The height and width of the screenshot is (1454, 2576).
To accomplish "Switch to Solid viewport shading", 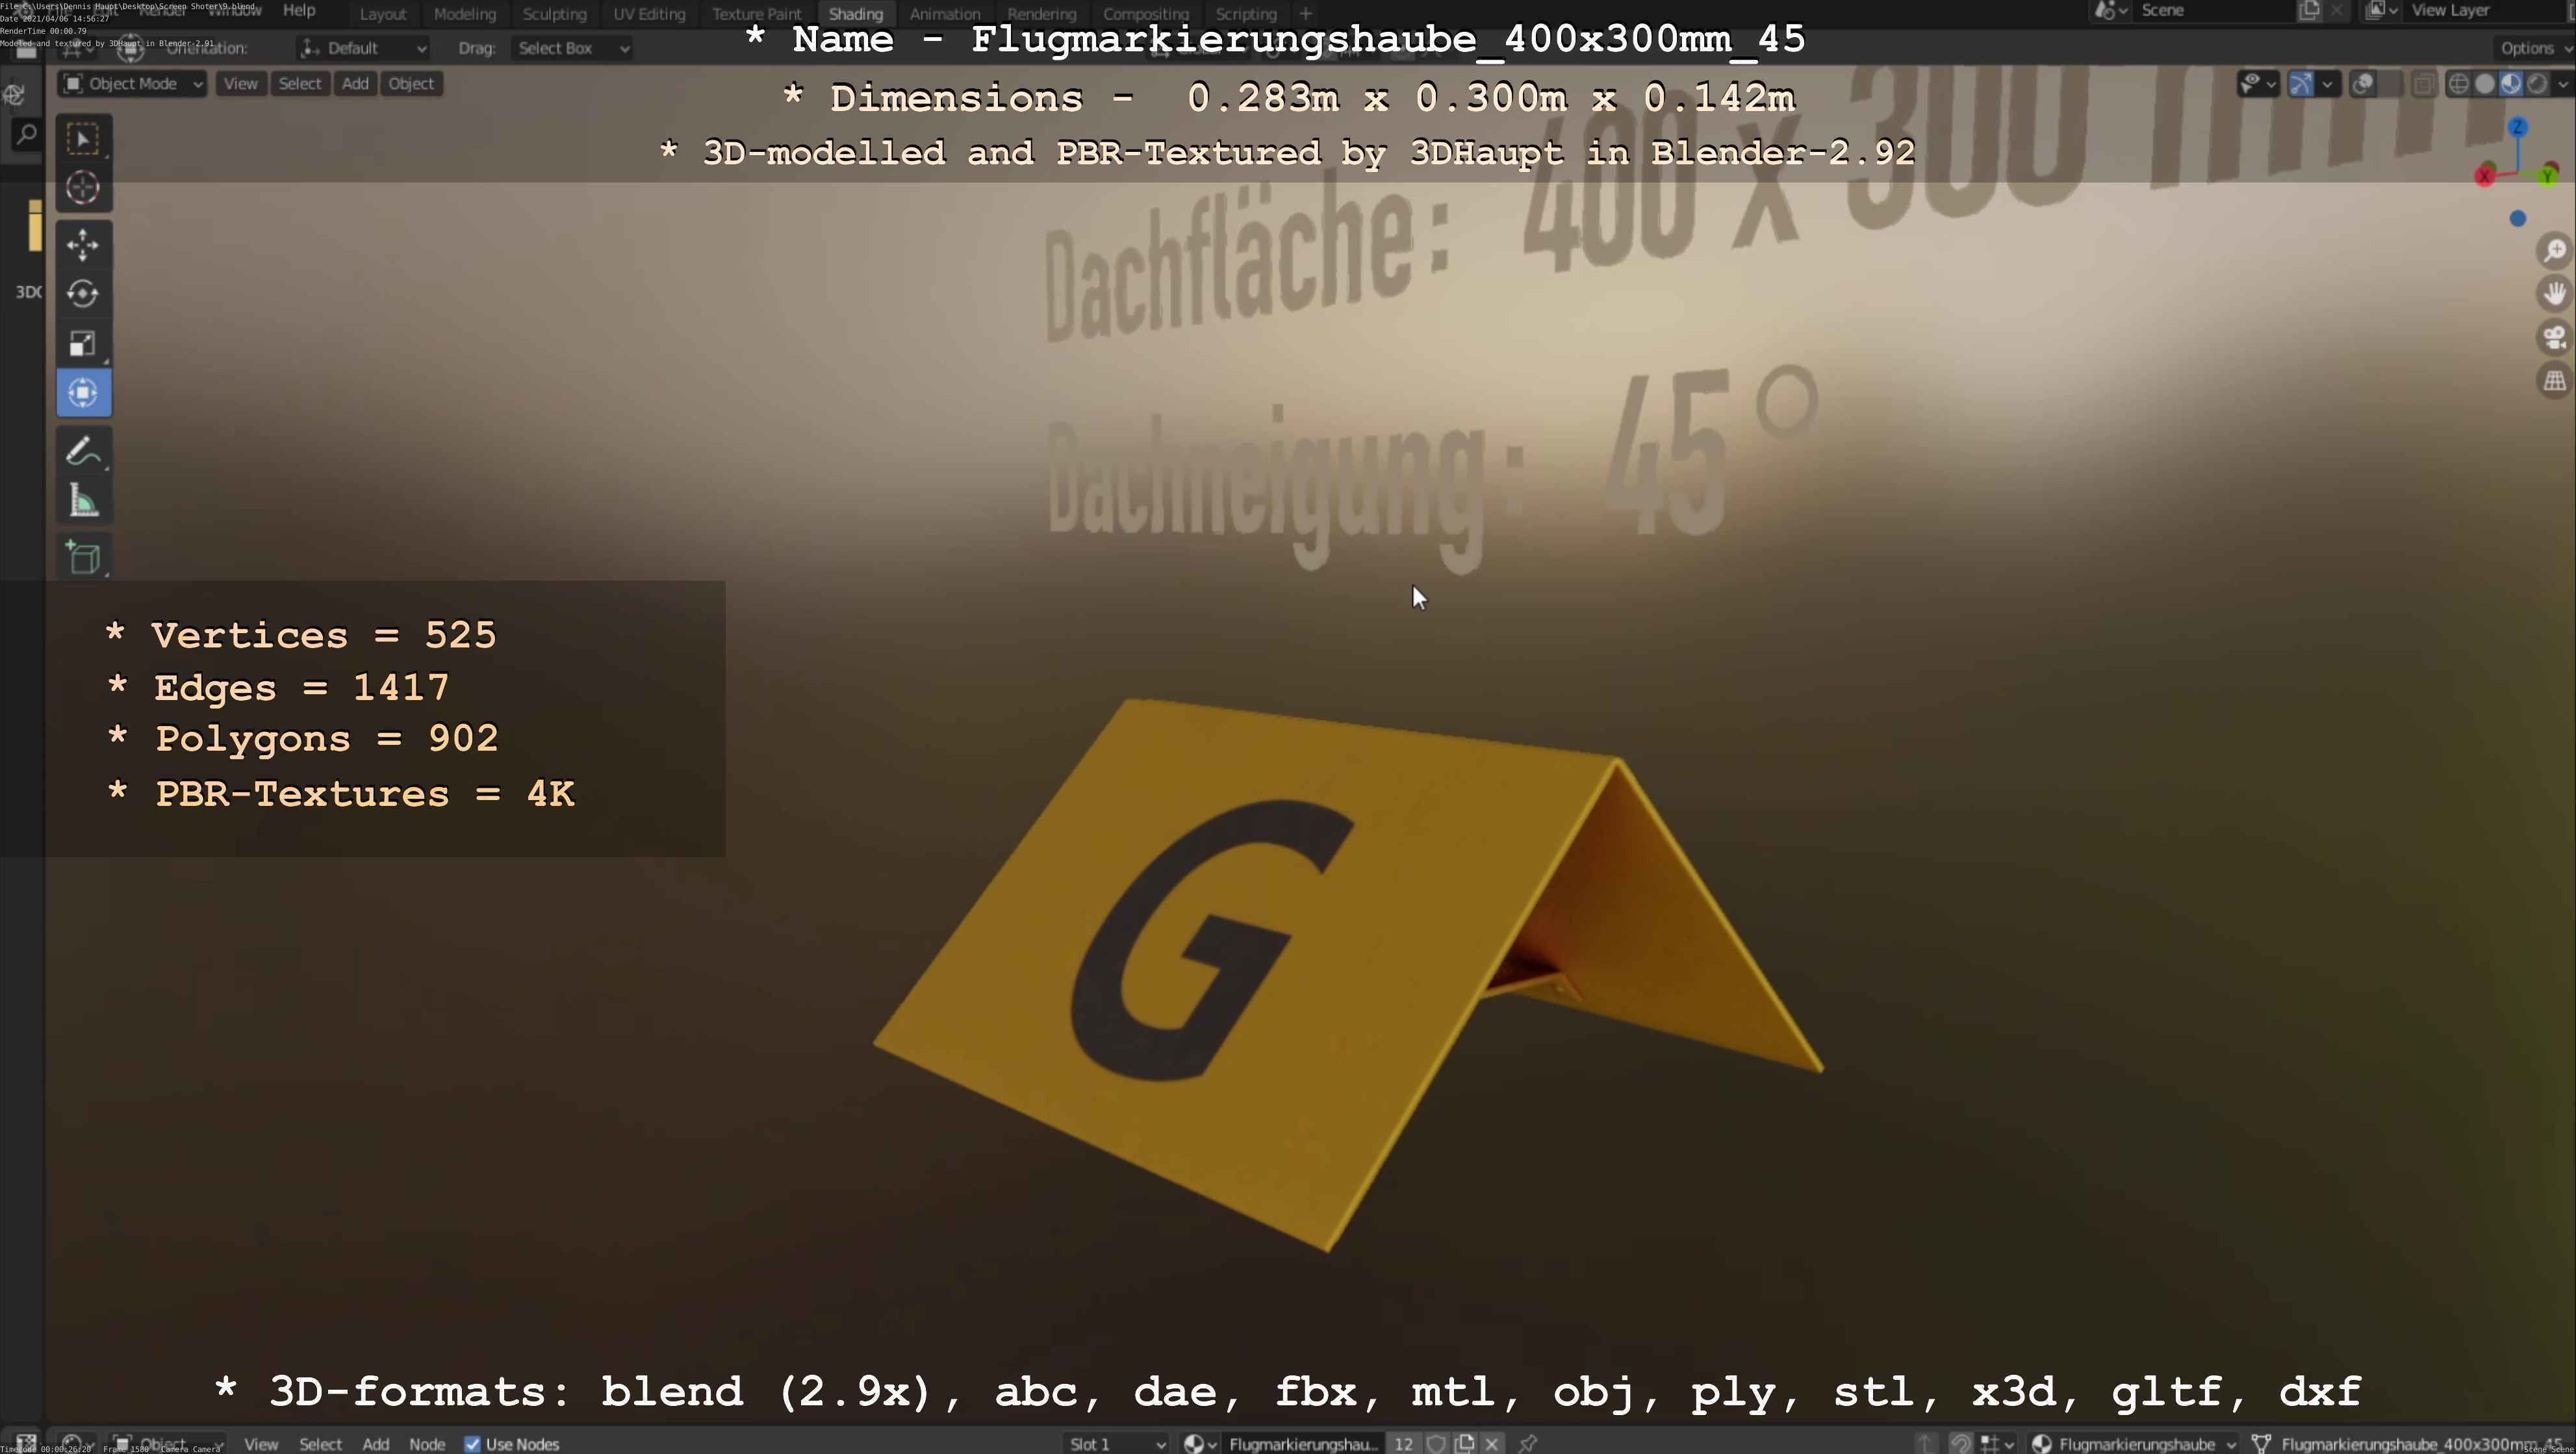I will [2485, 84].
